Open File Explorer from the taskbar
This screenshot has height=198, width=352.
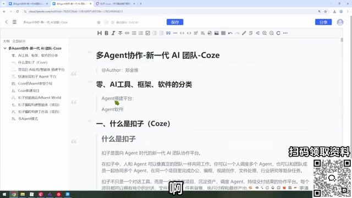[23, 194]
